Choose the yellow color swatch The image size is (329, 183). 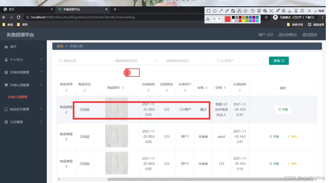click(x=243, y=21)
